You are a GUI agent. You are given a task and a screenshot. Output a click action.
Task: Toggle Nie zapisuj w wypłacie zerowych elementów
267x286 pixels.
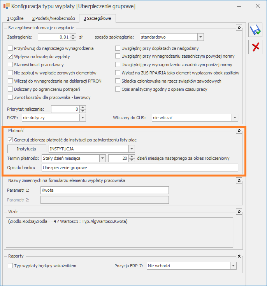click(10, 73)
